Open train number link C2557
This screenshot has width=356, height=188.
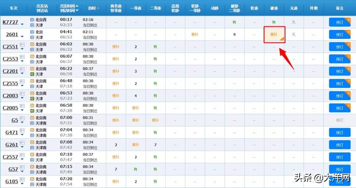coord(10,157)
